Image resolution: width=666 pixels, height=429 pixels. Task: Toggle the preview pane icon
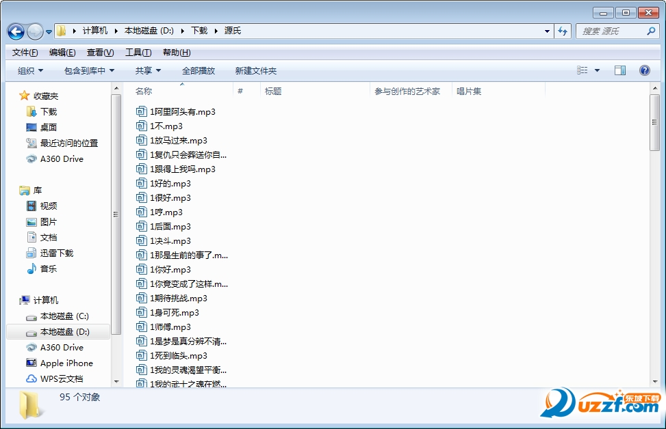tap(620, 70)
